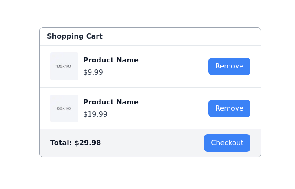This screenshot has height=189, width=295.
Task: Click the empty header area beside the title
Action: [x=182, y=36]
